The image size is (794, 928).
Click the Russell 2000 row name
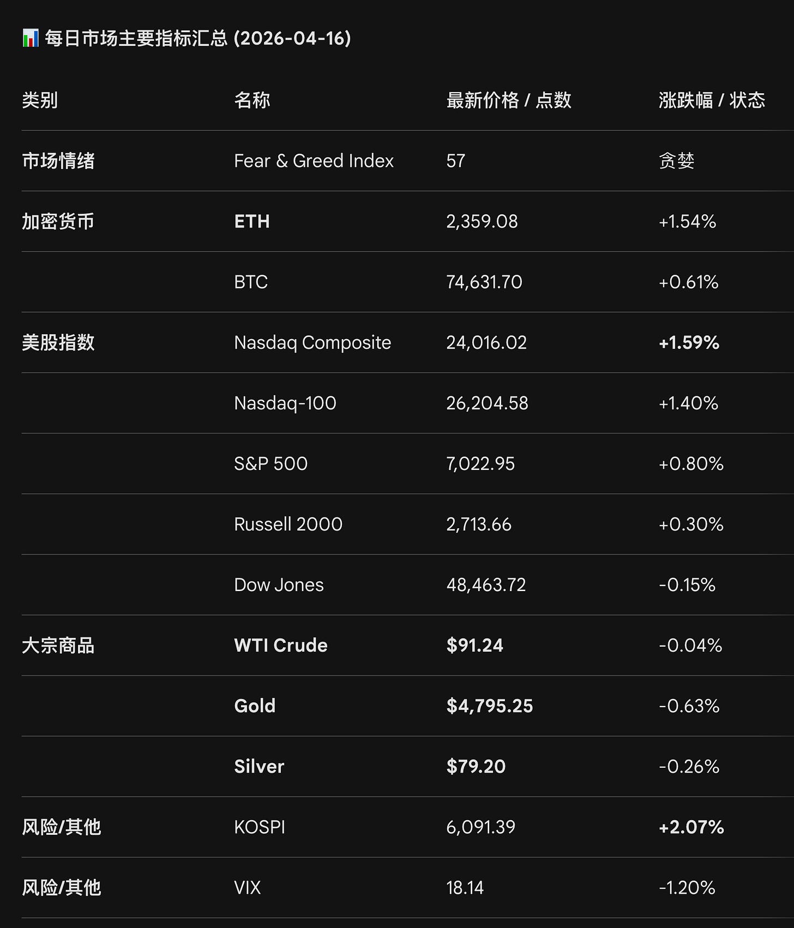tap(288, 524)
